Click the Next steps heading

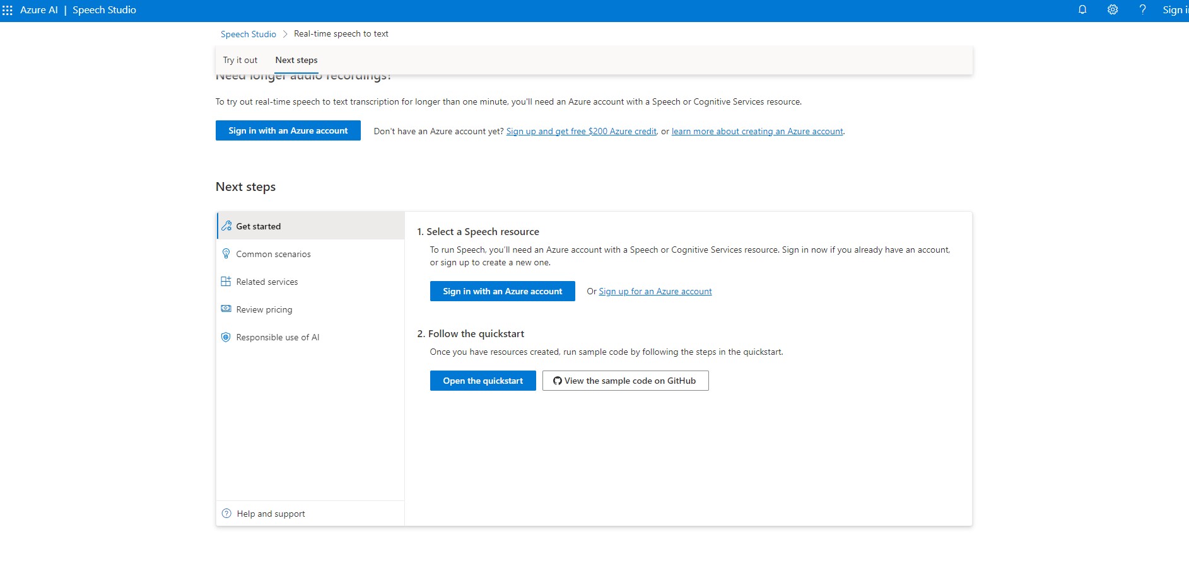[x=245, y=187]
